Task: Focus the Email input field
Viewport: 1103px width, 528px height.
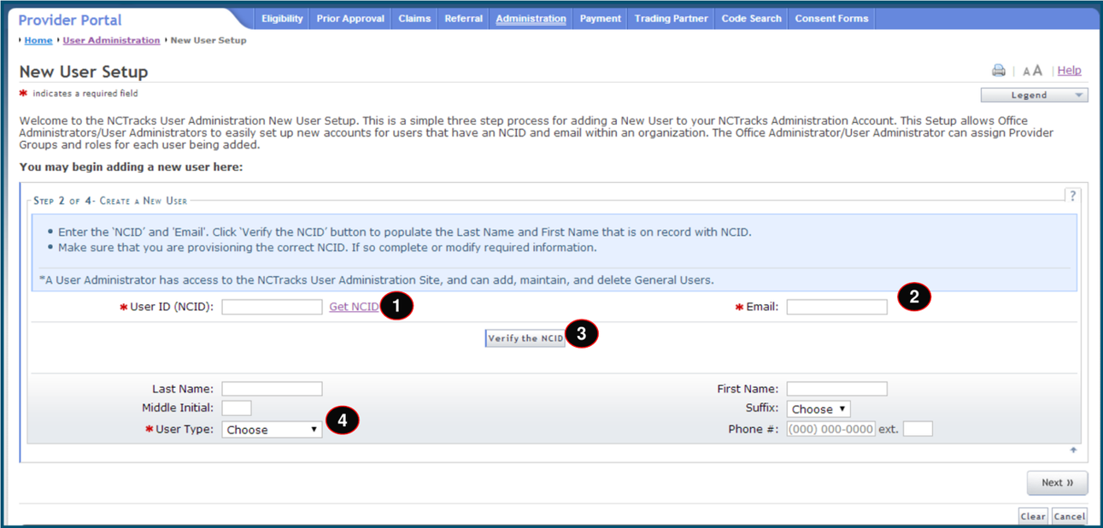Action: [837, 307]
